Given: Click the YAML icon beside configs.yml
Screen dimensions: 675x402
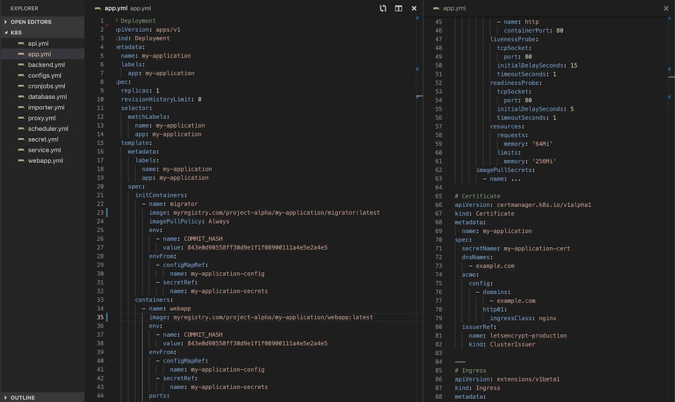Looking at the screenshot, I should 21,75.
